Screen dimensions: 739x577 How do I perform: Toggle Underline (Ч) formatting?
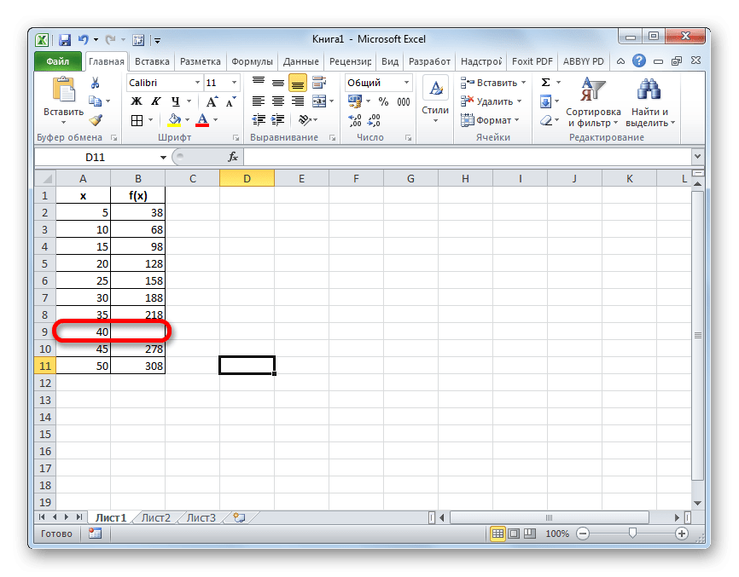pos(176,101)
